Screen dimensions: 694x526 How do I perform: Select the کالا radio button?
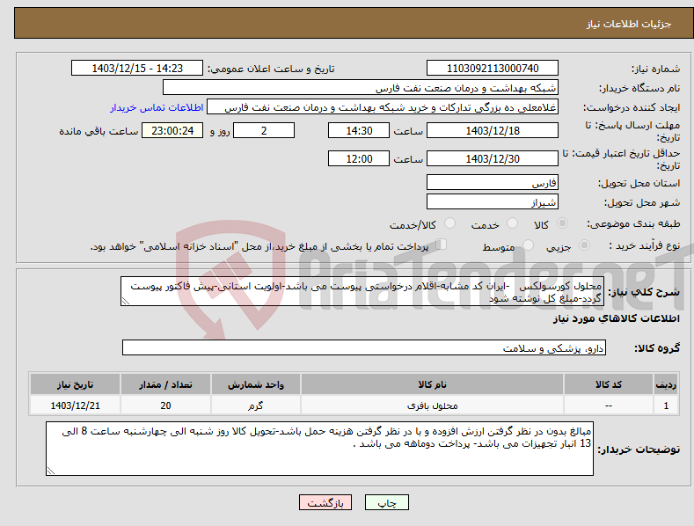point(563,223)
